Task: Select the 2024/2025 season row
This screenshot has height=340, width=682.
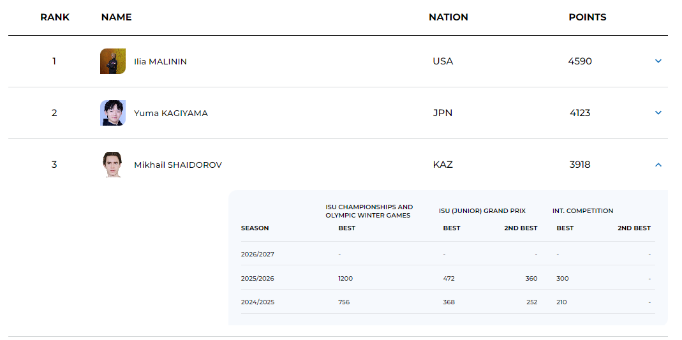Action: tap(448, 302)
